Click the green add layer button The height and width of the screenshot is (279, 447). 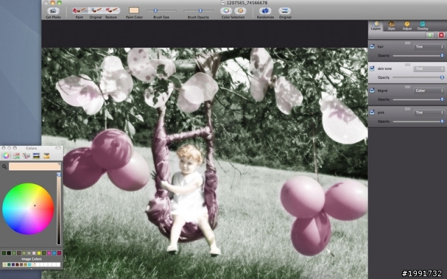click(430, 35)
